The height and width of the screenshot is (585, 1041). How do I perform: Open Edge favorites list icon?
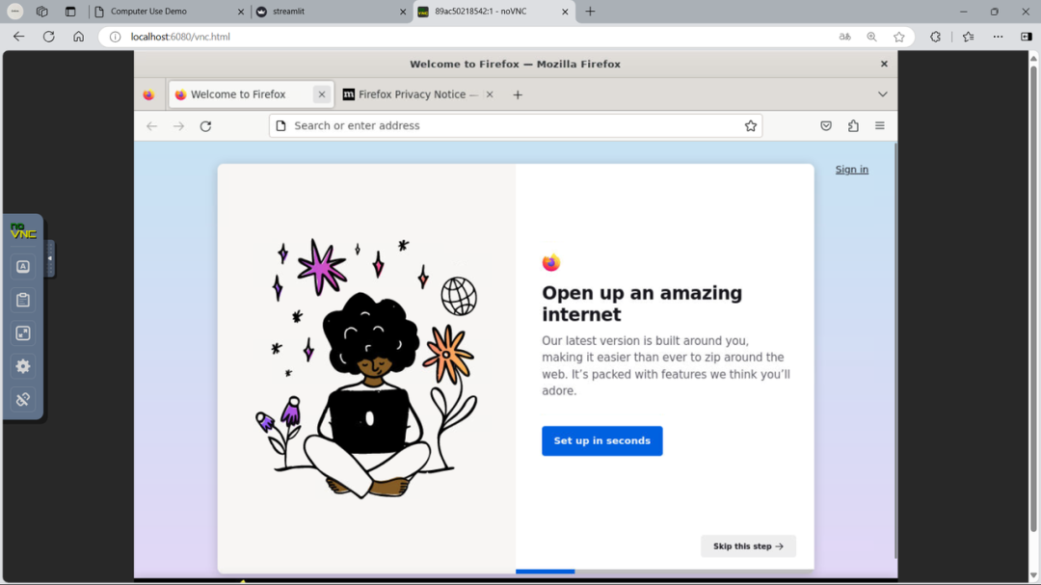pyautogui.click(x=969, y=37)
